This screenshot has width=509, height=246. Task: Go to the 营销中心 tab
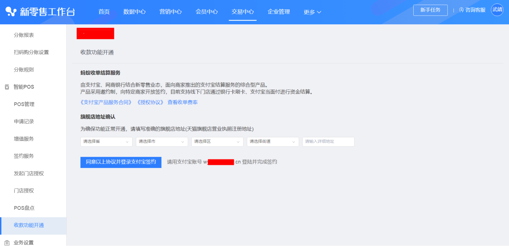[170, 12]
